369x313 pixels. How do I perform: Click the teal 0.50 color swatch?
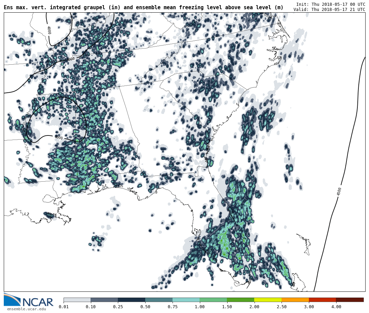(x=159, y=300)
